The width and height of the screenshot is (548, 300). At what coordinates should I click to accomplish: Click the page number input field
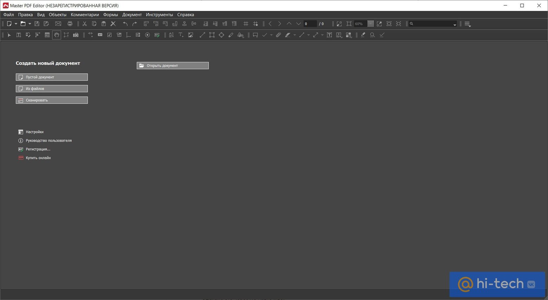pos(310,24)
